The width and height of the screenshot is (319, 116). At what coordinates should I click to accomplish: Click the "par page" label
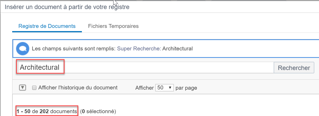[x=186, y=88]
